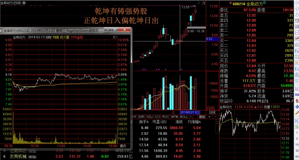Click the 操作 button in intraday popup

123,146
